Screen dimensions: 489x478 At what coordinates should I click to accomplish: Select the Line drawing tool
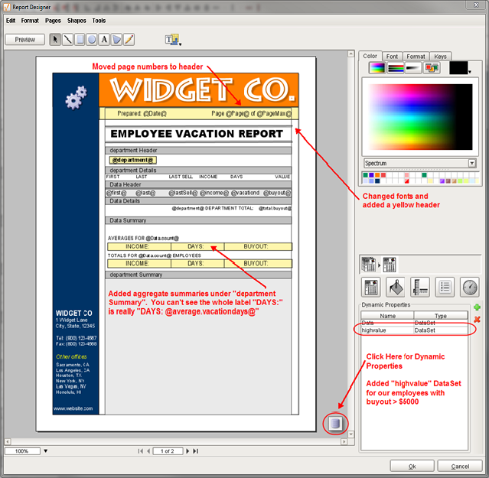tap(67, 40)
